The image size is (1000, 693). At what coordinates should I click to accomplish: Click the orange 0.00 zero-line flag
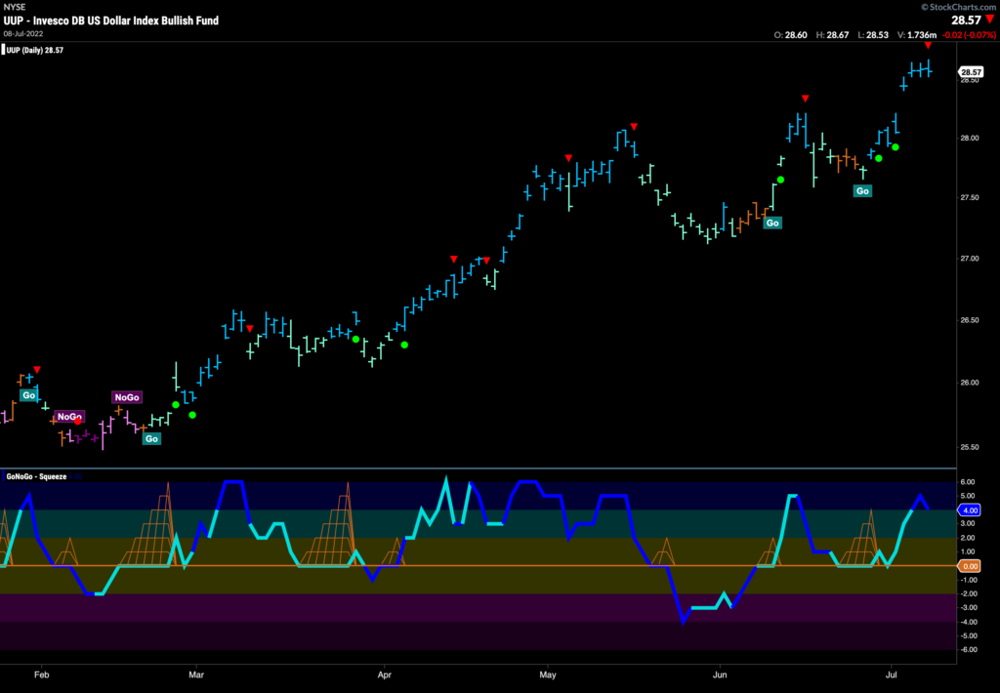point(970,566)
